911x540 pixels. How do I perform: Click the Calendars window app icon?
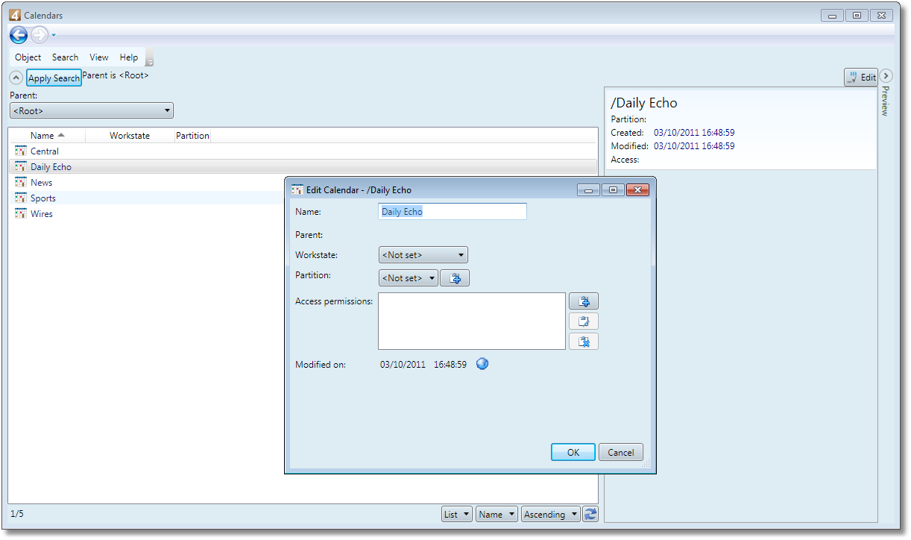tap(15, 15)
